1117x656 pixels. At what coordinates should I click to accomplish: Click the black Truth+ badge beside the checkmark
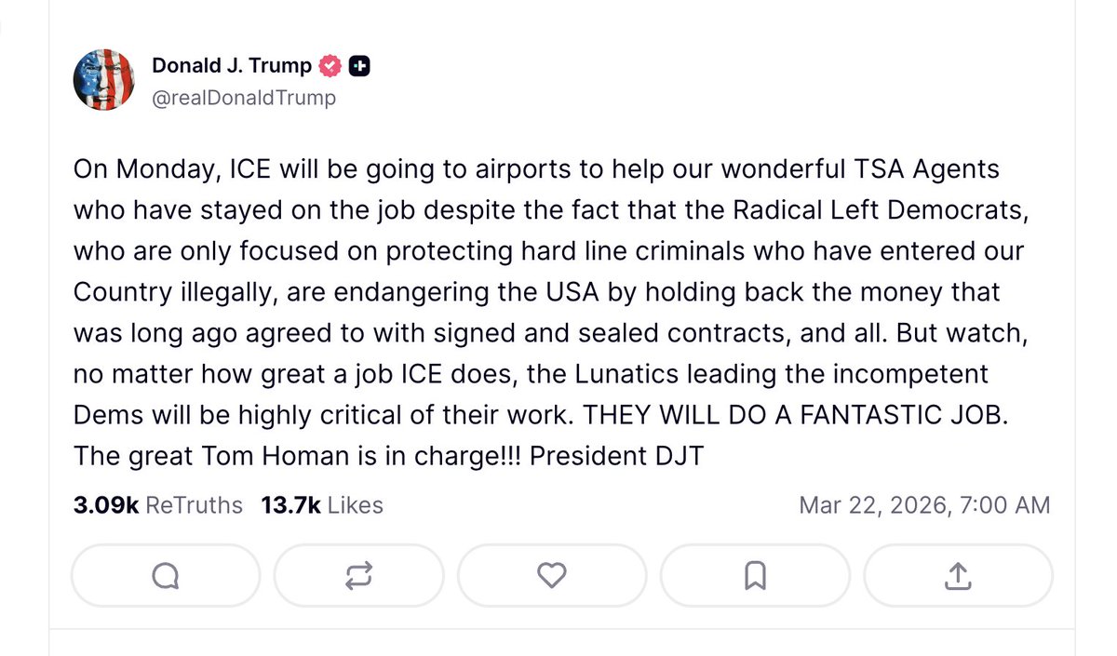click(359, 65)
